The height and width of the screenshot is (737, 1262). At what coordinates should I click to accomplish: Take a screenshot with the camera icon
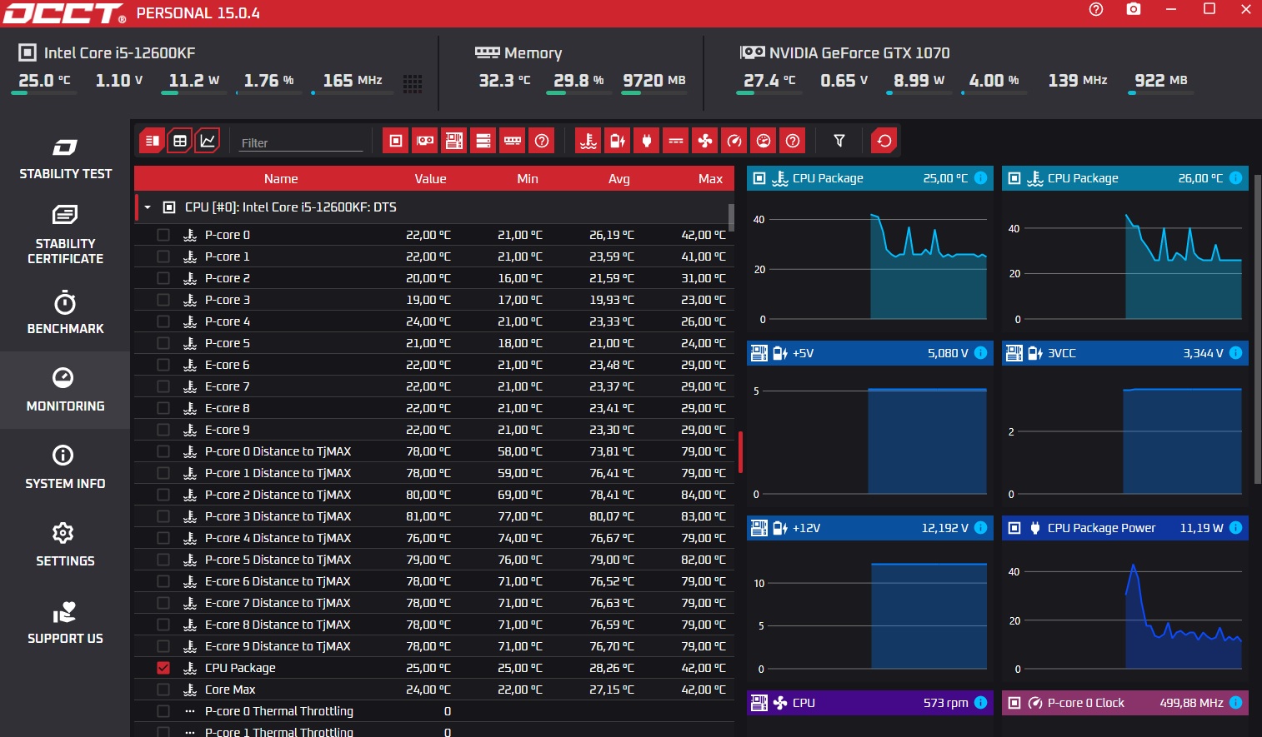[1134, 9]
